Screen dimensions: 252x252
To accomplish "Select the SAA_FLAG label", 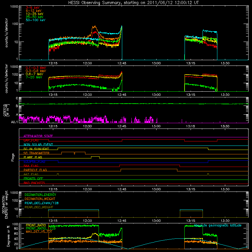I will [x=31, y=166].
